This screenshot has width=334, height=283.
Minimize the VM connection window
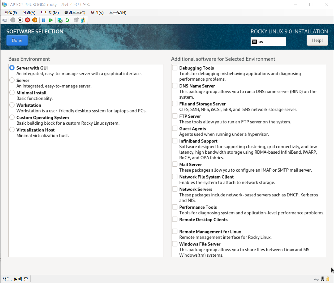tap(296, 4)
